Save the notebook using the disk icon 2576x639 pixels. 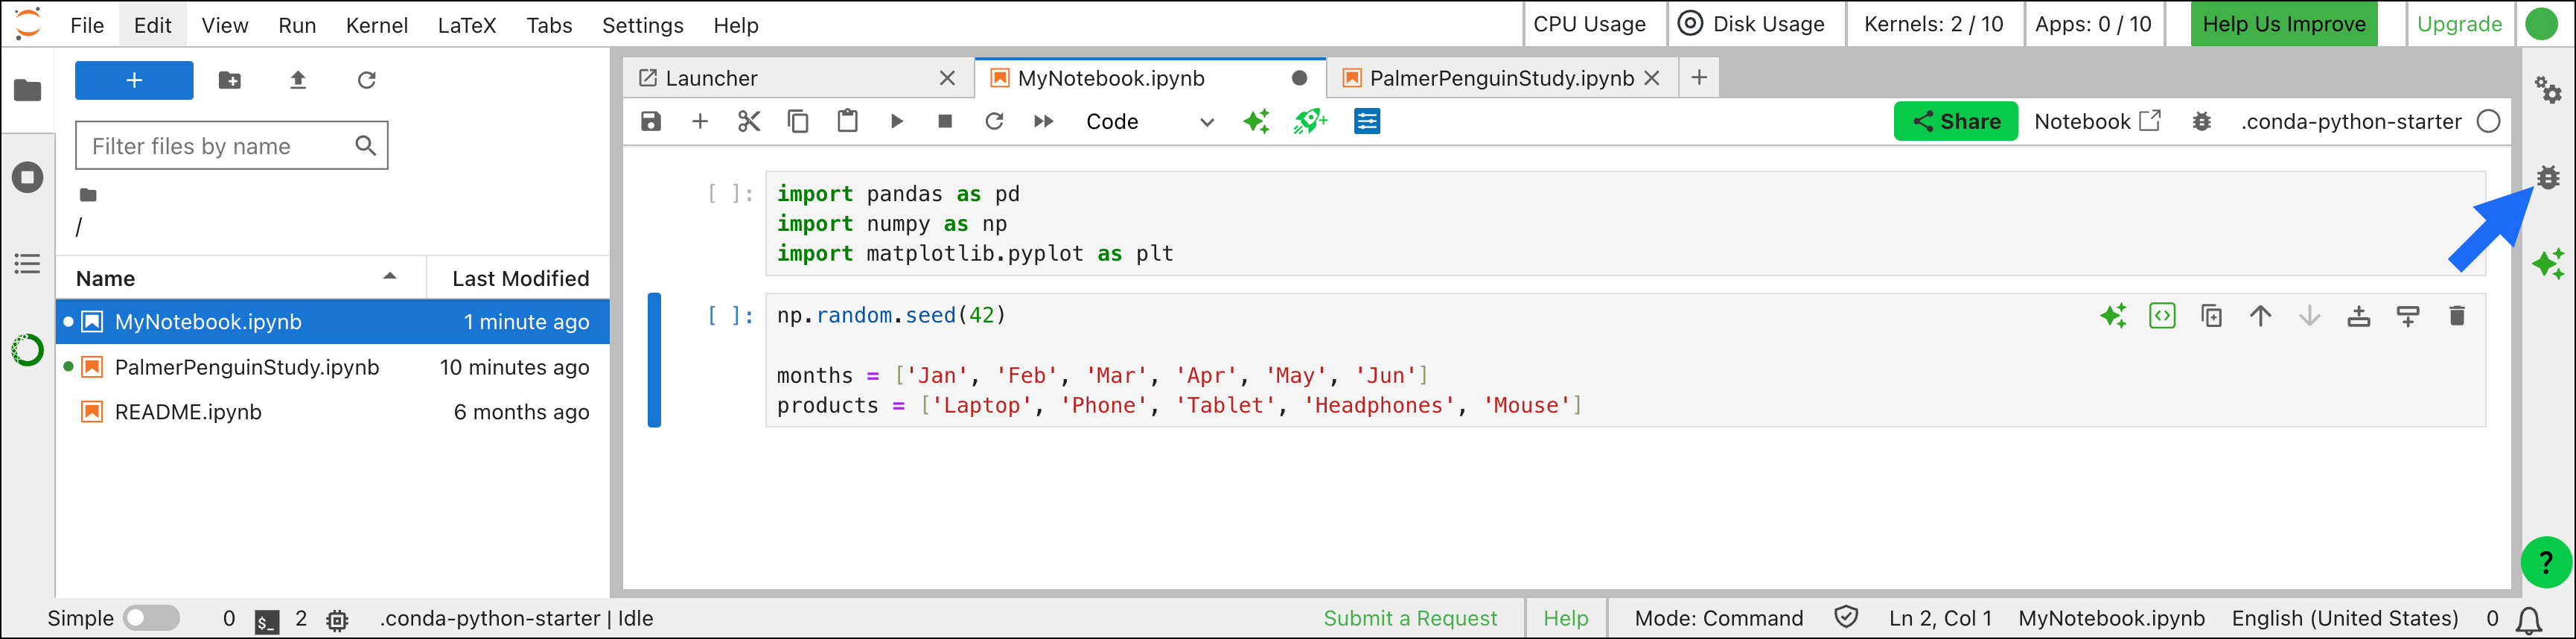pyautogui.click(x=651, y=121)
